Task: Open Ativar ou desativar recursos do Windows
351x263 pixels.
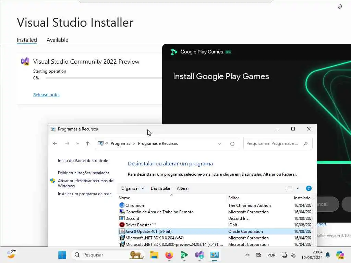Action: click(85, 183)
